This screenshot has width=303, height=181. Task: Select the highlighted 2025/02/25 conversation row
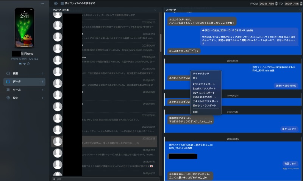pos(104,141)
